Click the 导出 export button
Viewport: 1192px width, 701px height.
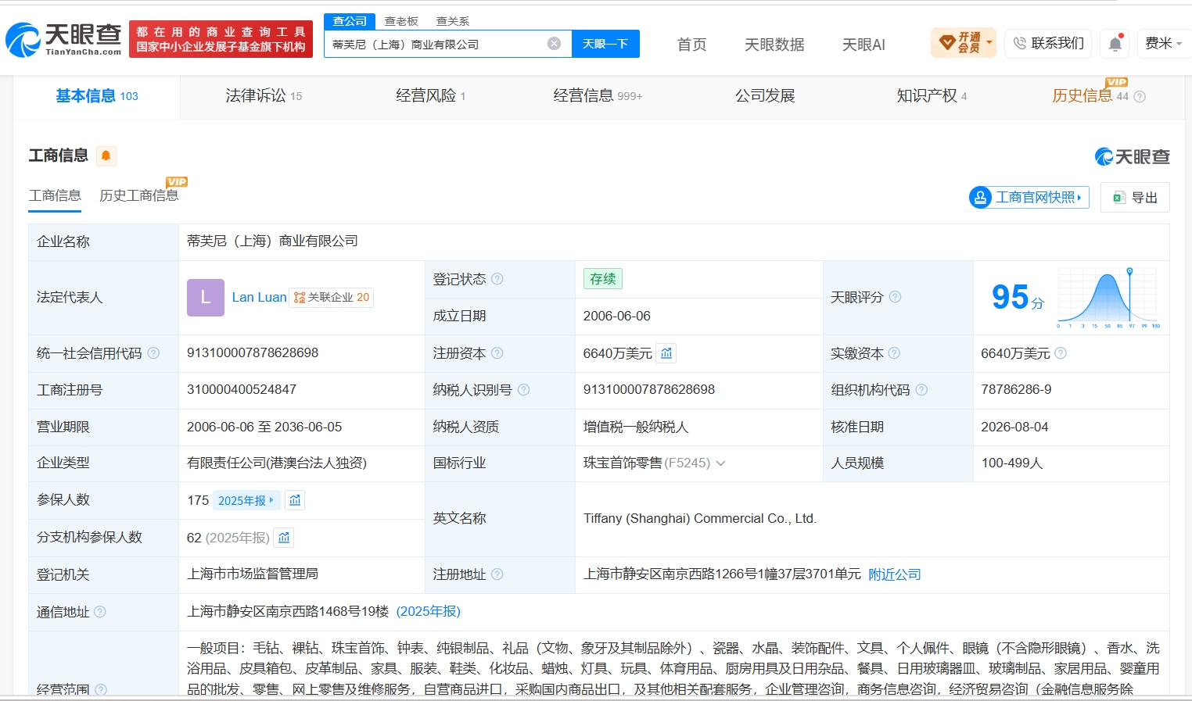coord(1135,198)
